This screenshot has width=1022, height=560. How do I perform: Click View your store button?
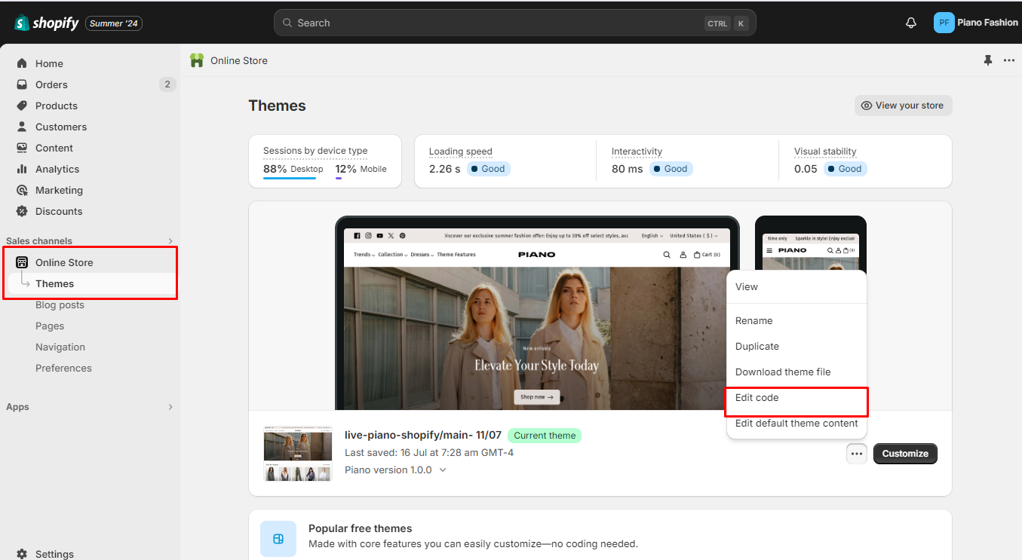point(903,106)
